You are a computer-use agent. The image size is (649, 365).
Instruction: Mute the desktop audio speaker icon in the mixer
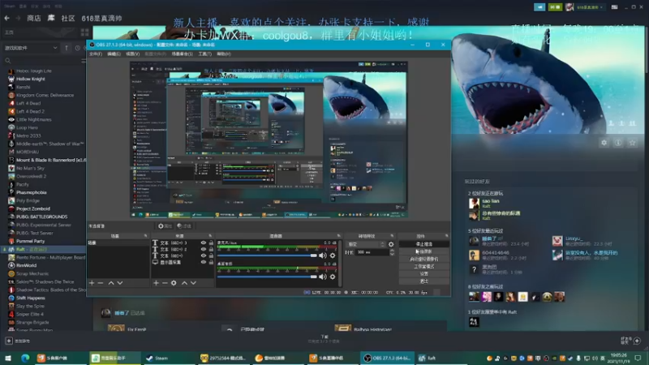(x=322, y=277)
